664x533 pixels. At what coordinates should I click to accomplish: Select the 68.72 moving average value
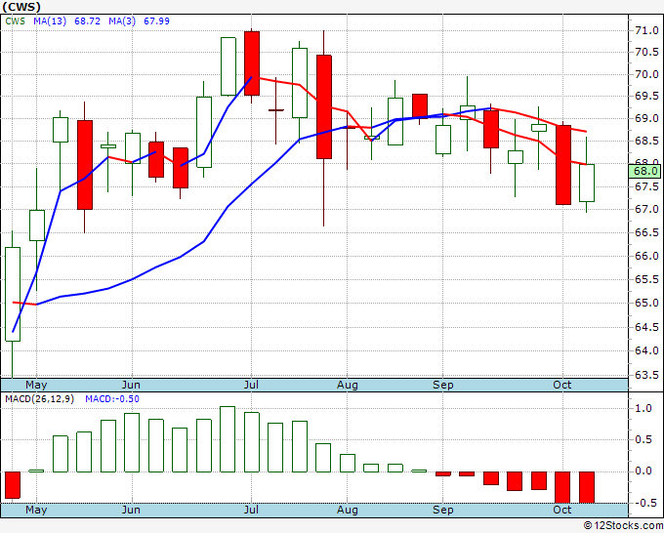pyautogui.click(x=87, y=21)
